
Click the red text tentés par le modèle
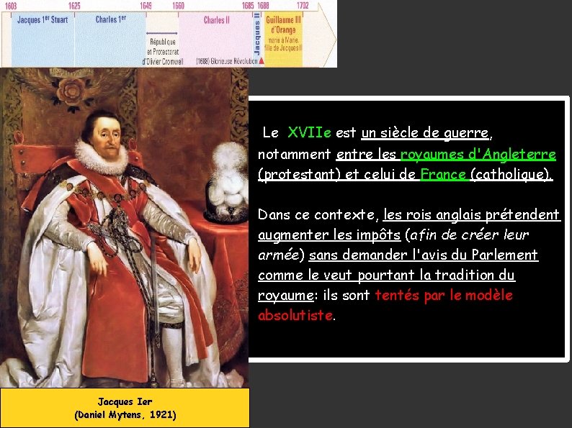444,295
